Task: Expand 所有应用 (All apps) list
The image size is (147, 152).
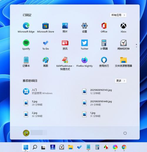Action: click(x=118, y=15)
